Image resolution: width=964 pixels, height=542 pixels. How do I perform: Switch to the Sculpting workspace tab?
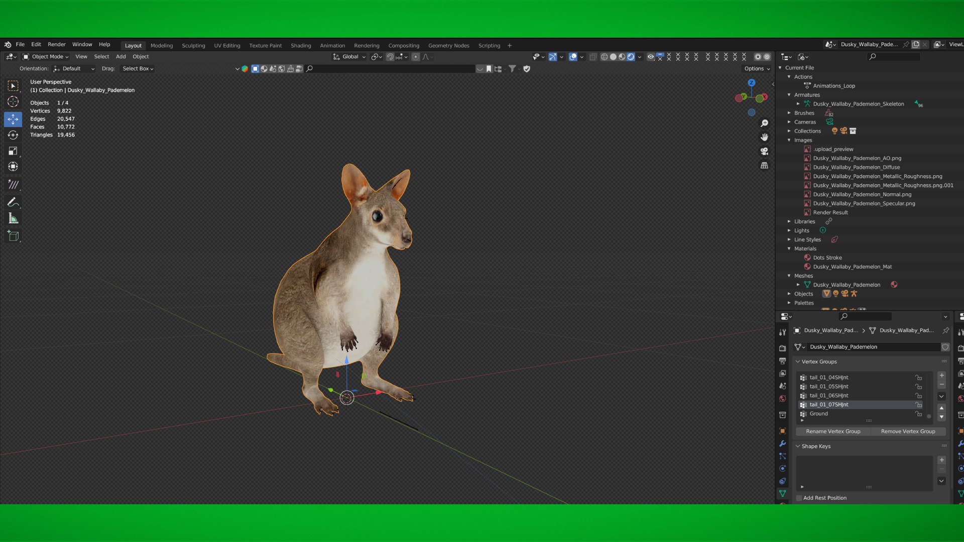point(193,46)
